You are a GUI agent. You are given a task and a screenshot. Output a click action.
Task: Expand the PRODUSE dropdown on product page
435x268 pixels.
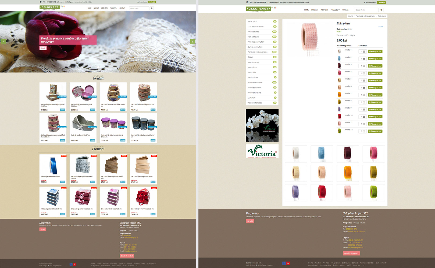click(335, 10)
